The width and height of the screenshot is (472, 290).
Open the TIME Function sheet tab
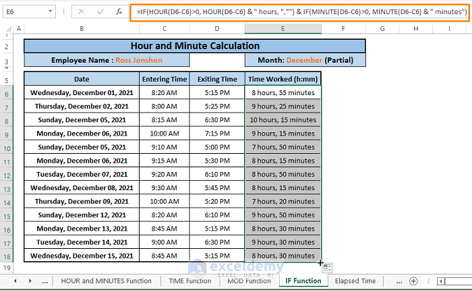pos(190,281)
